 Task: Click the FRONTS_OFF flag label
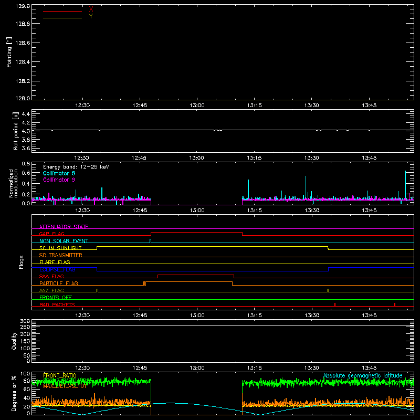[56, 298]
